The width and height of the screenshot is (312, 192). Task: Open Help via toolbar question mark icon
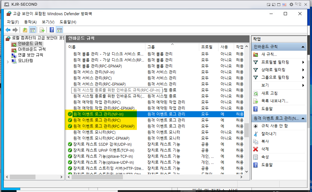tap(52, 30)
